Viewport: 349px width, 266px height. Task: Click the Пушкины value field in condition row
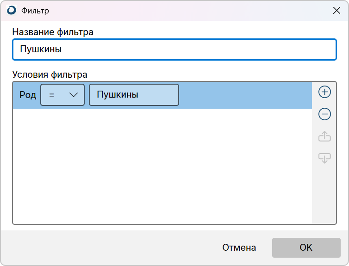click(134, 95)
